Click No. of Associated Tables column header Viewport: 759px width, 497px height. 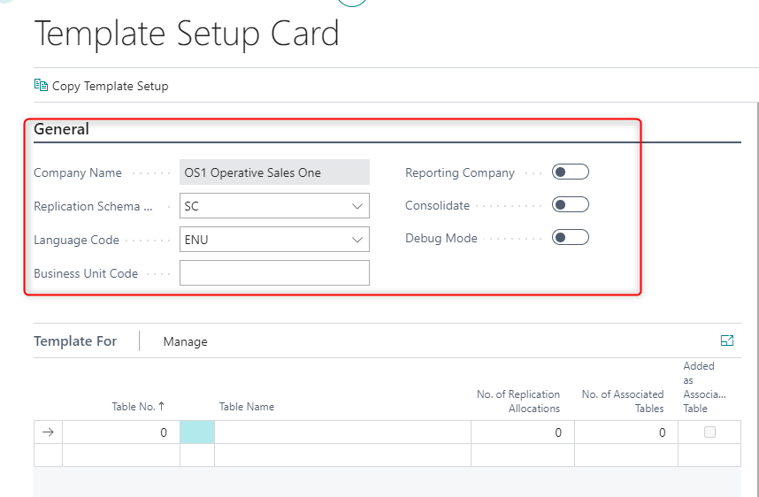click(x=623, y=401)
